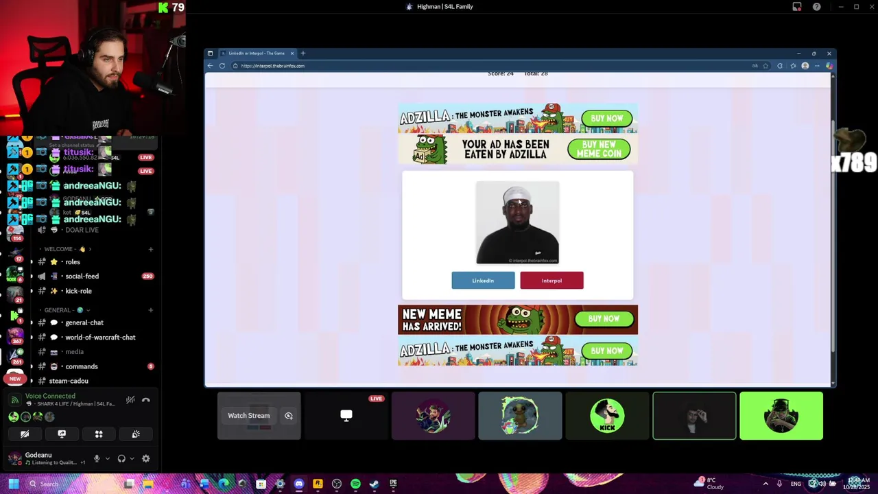Toggle noise suppression in voice panel
This screenshot has width=878, height=494.
point(130,400)
